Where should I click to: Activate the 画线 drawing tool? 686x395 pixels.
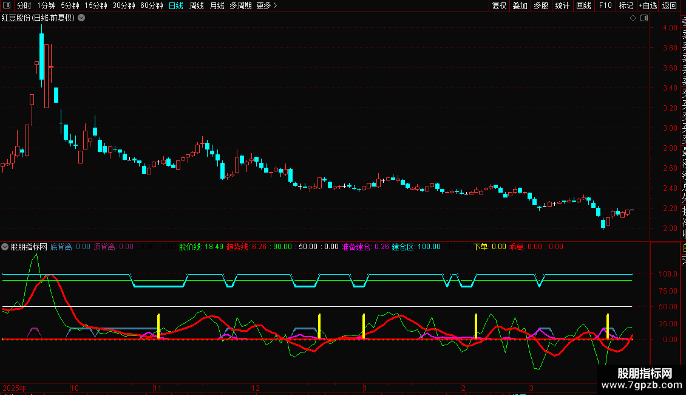(583, 6)
